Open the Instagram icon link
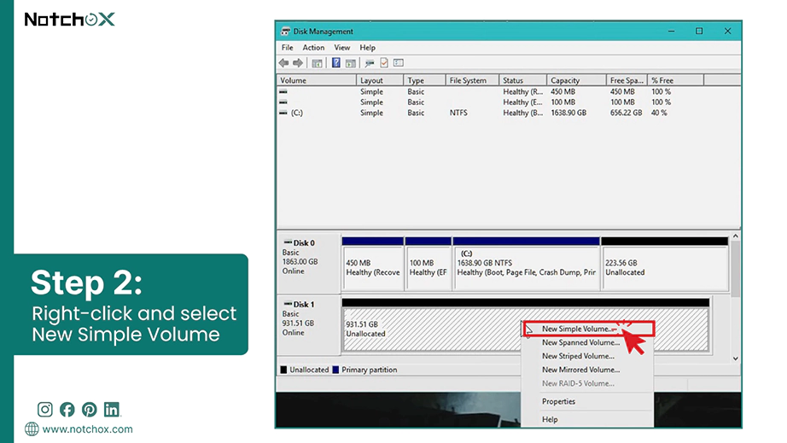Image resolution: width=787 pixels, height=443 pixels. [44, 410]
